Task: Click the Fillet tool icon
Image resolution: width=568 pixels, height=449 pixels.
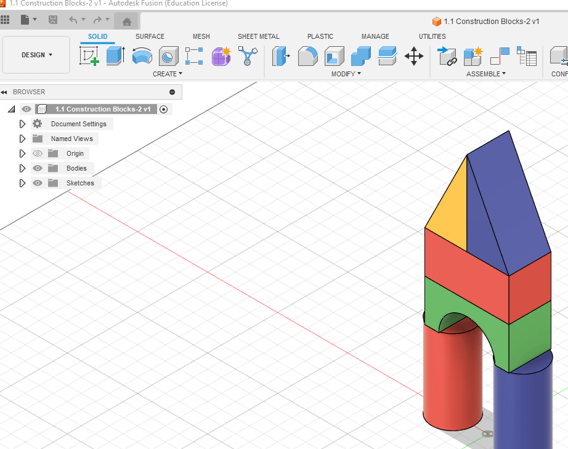Action: (307, 57)
